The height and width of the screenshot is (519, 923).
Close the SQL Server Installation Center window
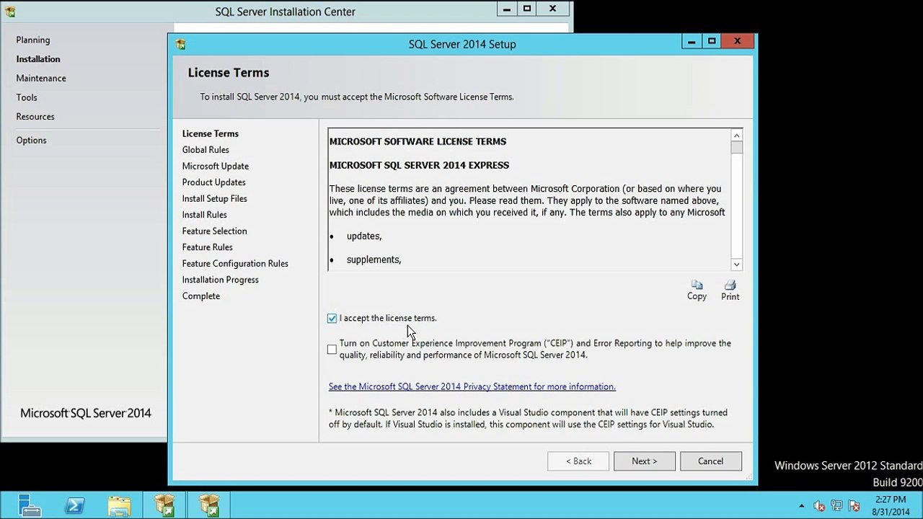tap(552, 9)
